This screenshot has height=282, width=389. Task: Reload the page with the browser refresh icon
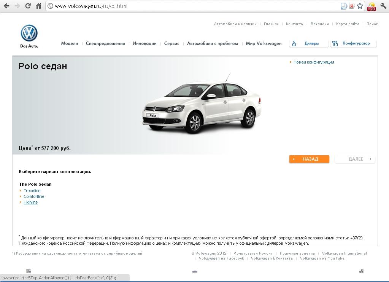(x=28, y=6)
